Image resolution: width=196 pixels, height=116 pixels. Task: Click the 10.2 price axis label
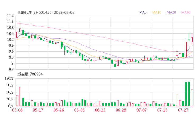click(10, 40)
